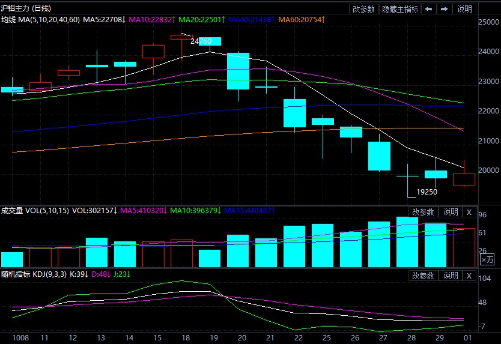Click the orange MA60:20754 legend value

click(302, 20)
